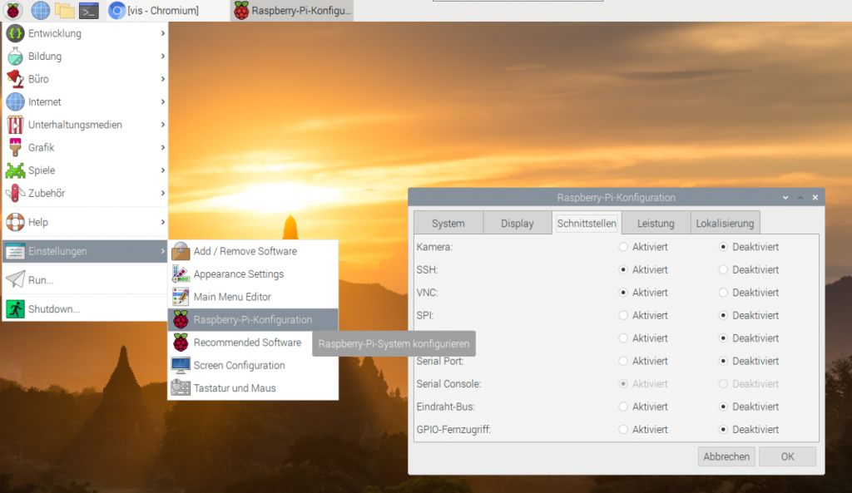This screenshot has width=852, height=493.
Task: Dismiss the dialog with Abbrechen
Action: click(726, 456)
